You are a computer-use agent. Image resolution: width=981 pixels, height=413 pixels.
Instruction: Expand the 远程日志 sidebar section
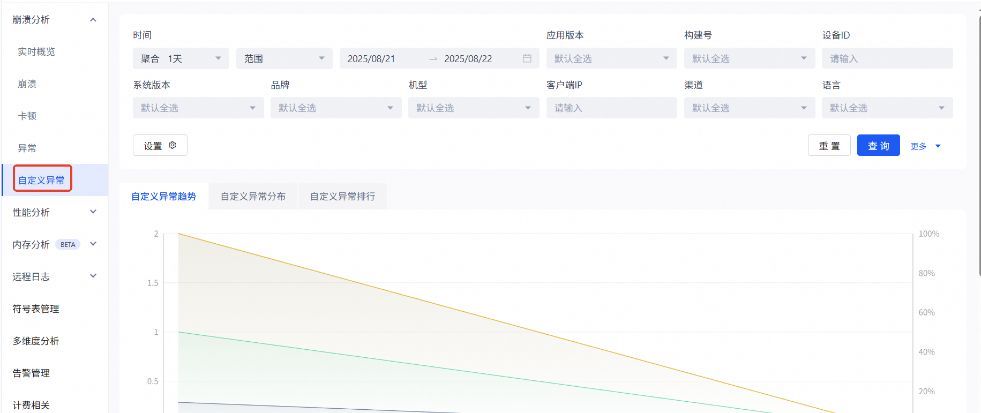point(93,276)
